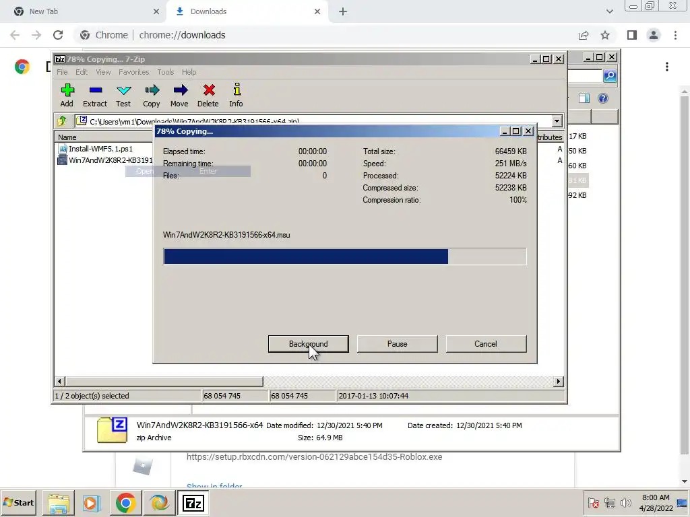Click the right arrow of horizontal scrollbar

(559, 381)
